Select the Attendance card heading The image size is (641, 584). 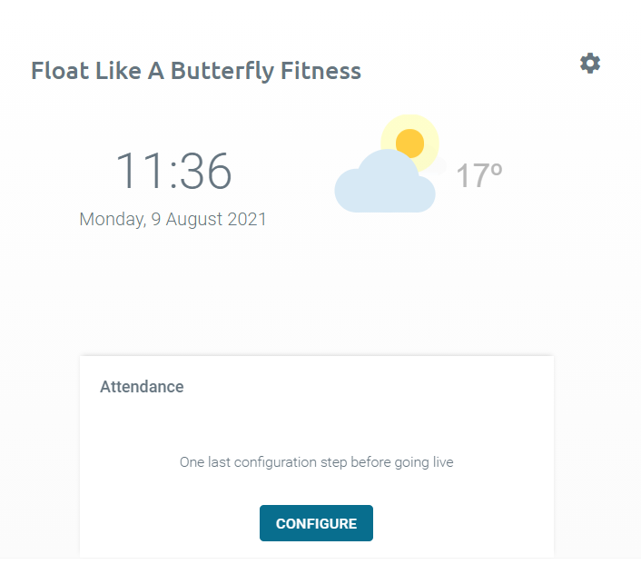[x=142, y=387]
